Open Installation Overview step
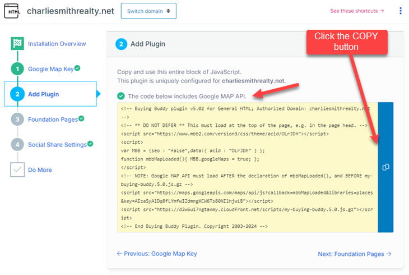Image resolution: width=409 pixels, height=275 pixels. 57,44
